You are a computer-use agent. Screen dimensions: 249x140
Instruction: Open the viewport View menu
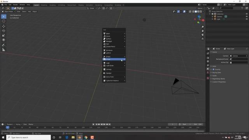(19, 12)
